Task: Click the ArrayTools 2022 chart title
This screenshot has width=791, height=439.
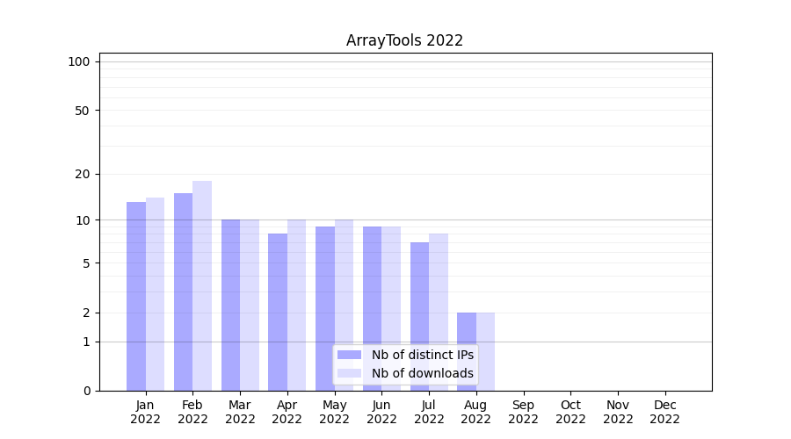Action: pos(404,40)
